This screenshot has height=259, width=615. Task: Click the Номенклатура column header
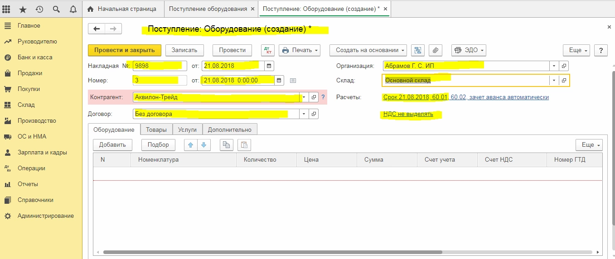click(184, 160)
